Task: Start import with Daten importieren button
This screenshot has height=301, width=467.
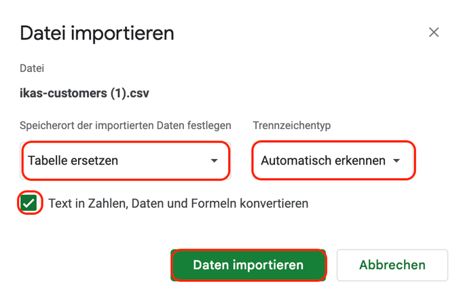Action: click(248, 265)
